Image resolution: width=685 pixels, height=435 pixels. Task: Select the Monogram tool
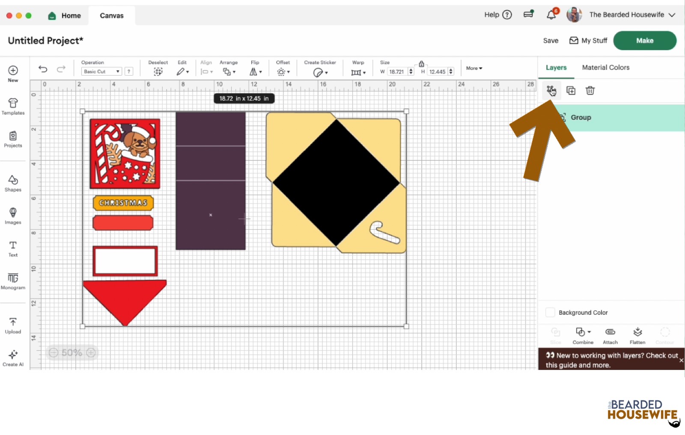point(13,281)
